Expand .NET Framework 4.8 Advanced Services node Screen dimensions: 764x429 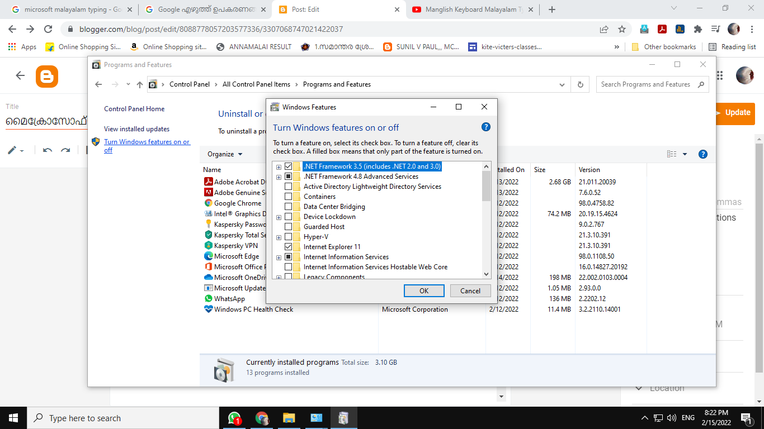coord(279,177)
